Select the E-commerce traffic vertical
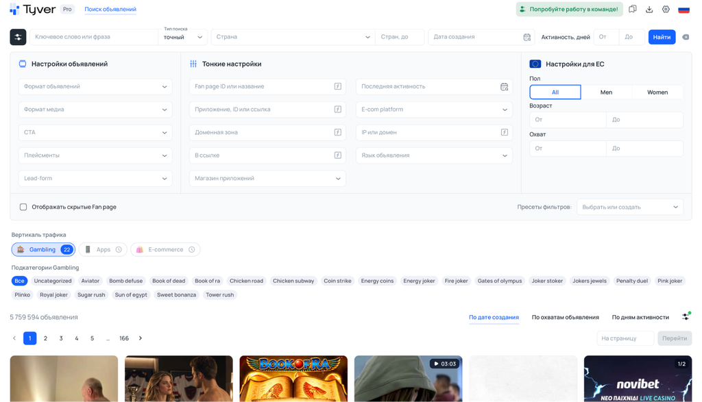This screenshot has height=402, width=702. 165,249
